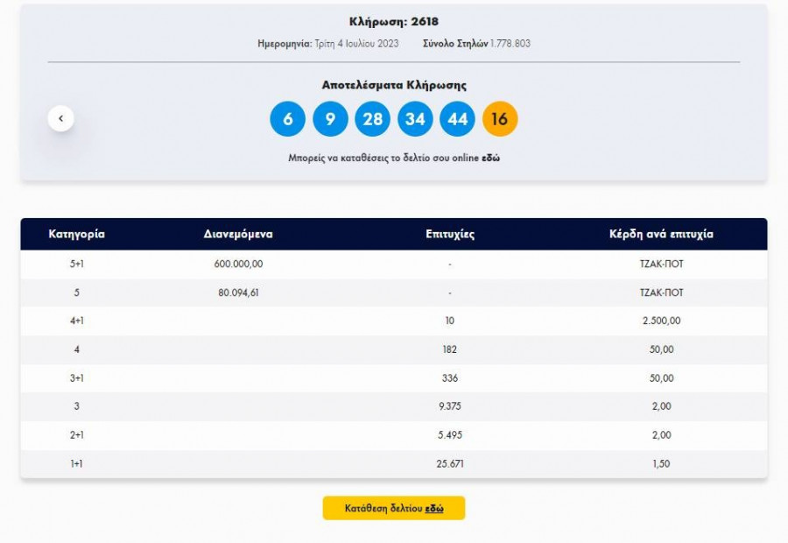Click the previous draw arrow button
Image resolution: width=788 pixels, height=543 pixels.
tap(60, 118)
